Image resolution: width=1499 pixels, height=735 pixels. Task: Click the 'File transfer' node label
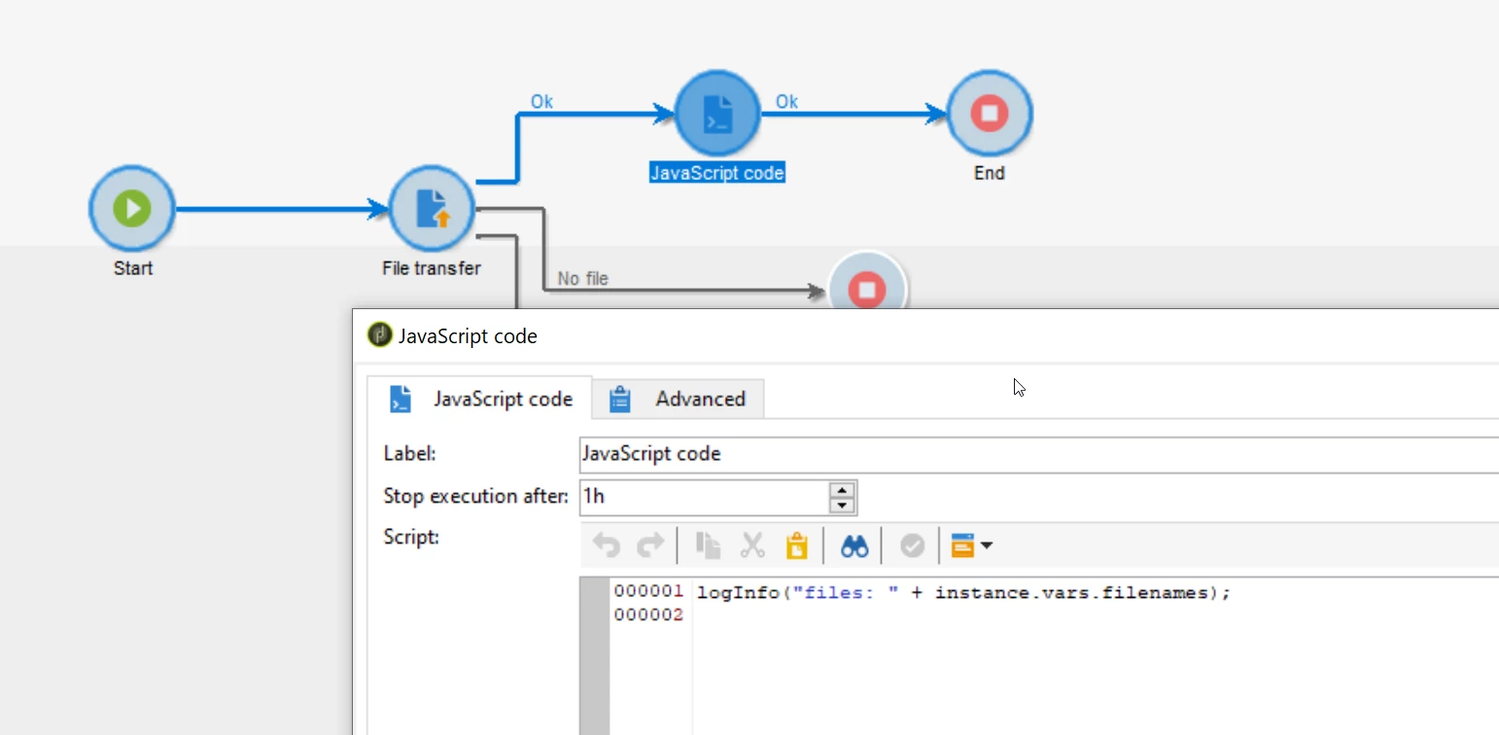pos(431,268)
